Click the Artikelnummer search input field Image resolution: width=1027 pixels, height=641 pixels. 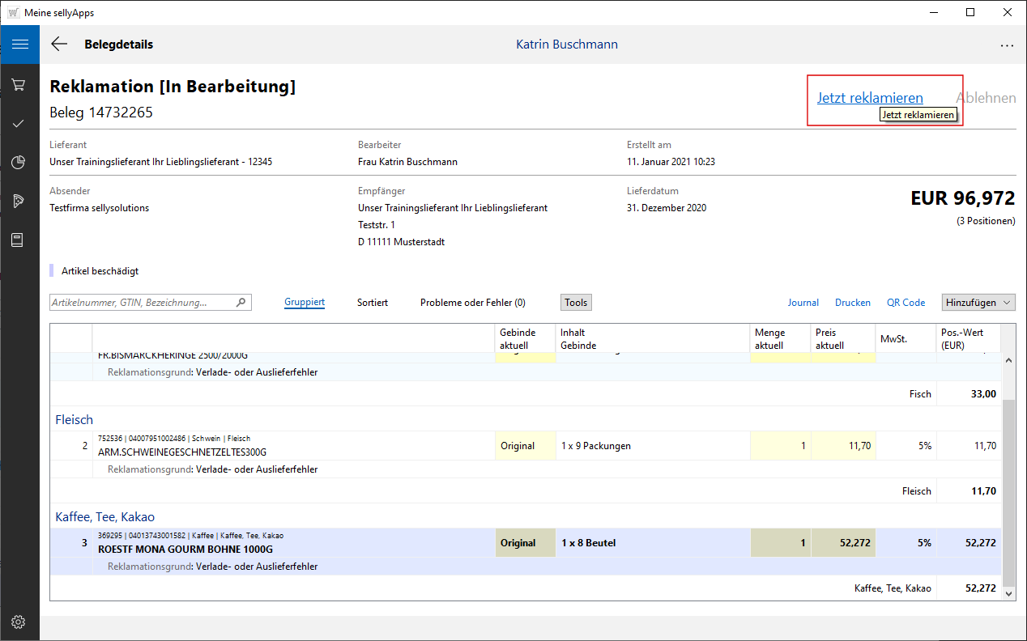(x=142, y=303)
